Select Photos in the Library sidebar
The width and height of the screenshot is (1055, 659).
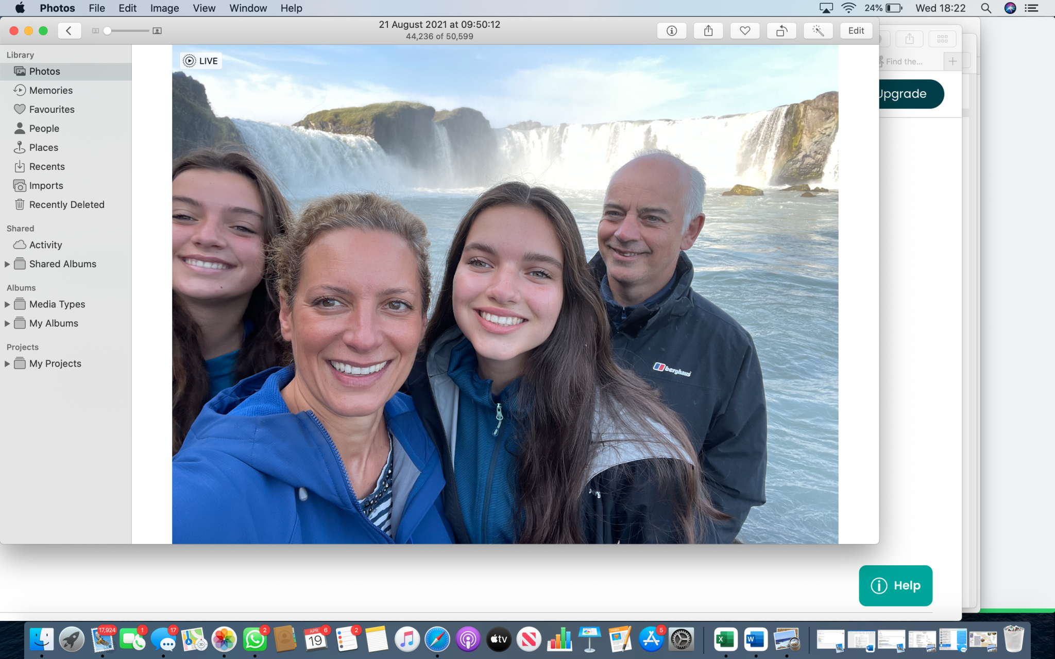(66, 72)
